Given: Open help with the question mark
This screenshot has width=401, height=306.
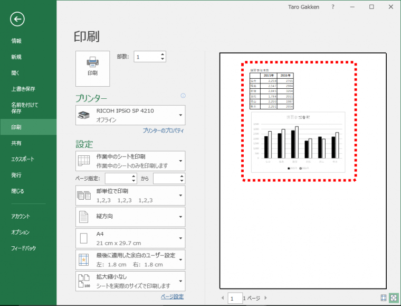Looking at the screenshot, I should [333, 7].
